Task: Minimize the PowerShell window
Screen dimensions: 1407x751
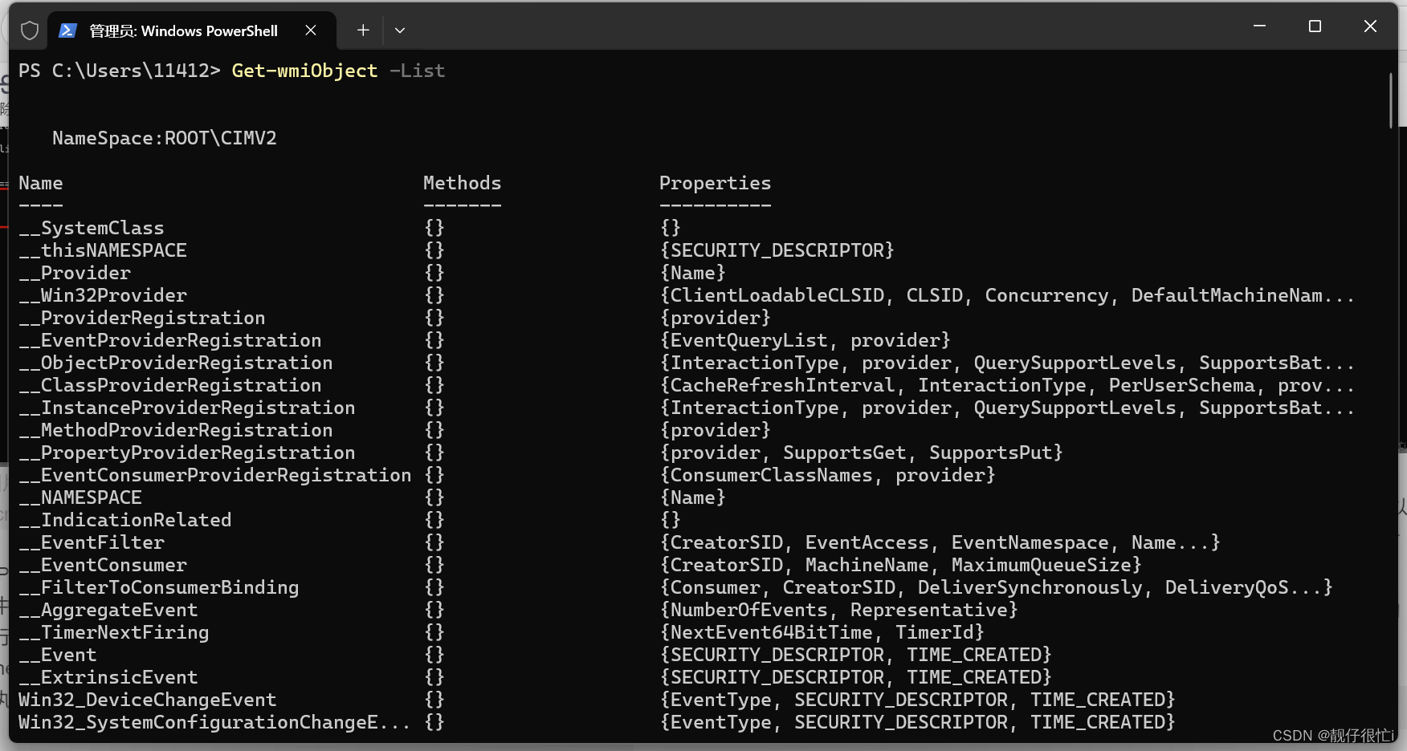Action: click(1259, 26)
